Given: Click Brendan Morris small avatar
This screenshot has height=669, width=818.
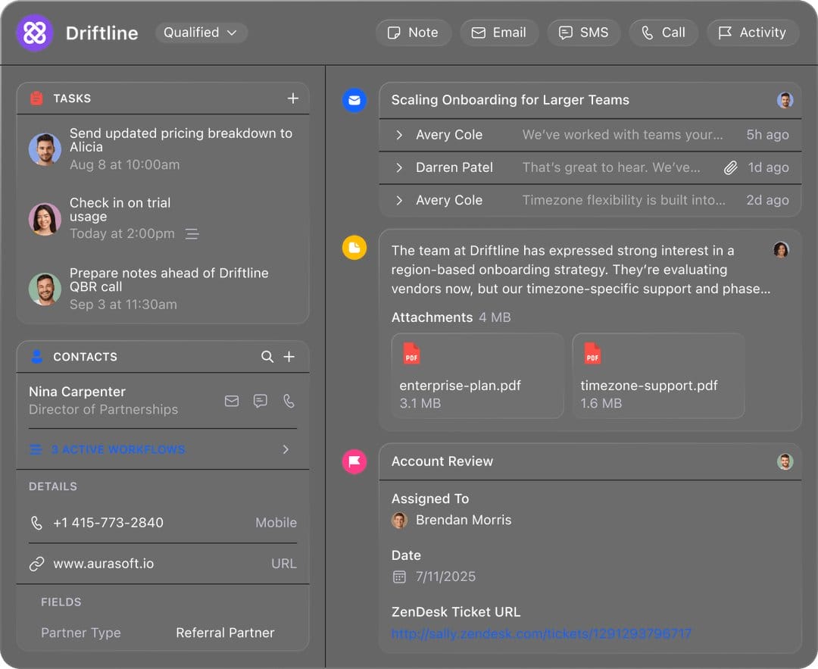Looking at the screenshot, I should [x=399, y=521].
